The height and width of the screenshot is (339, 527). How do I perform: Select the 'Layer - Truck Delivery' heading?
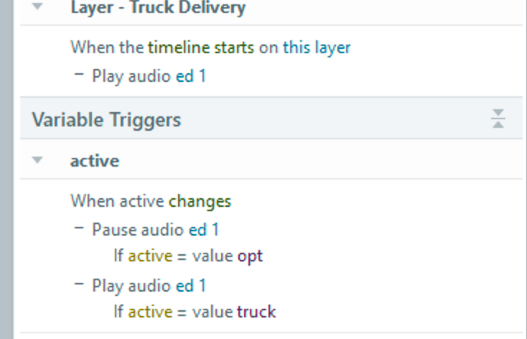click(158, 9)
